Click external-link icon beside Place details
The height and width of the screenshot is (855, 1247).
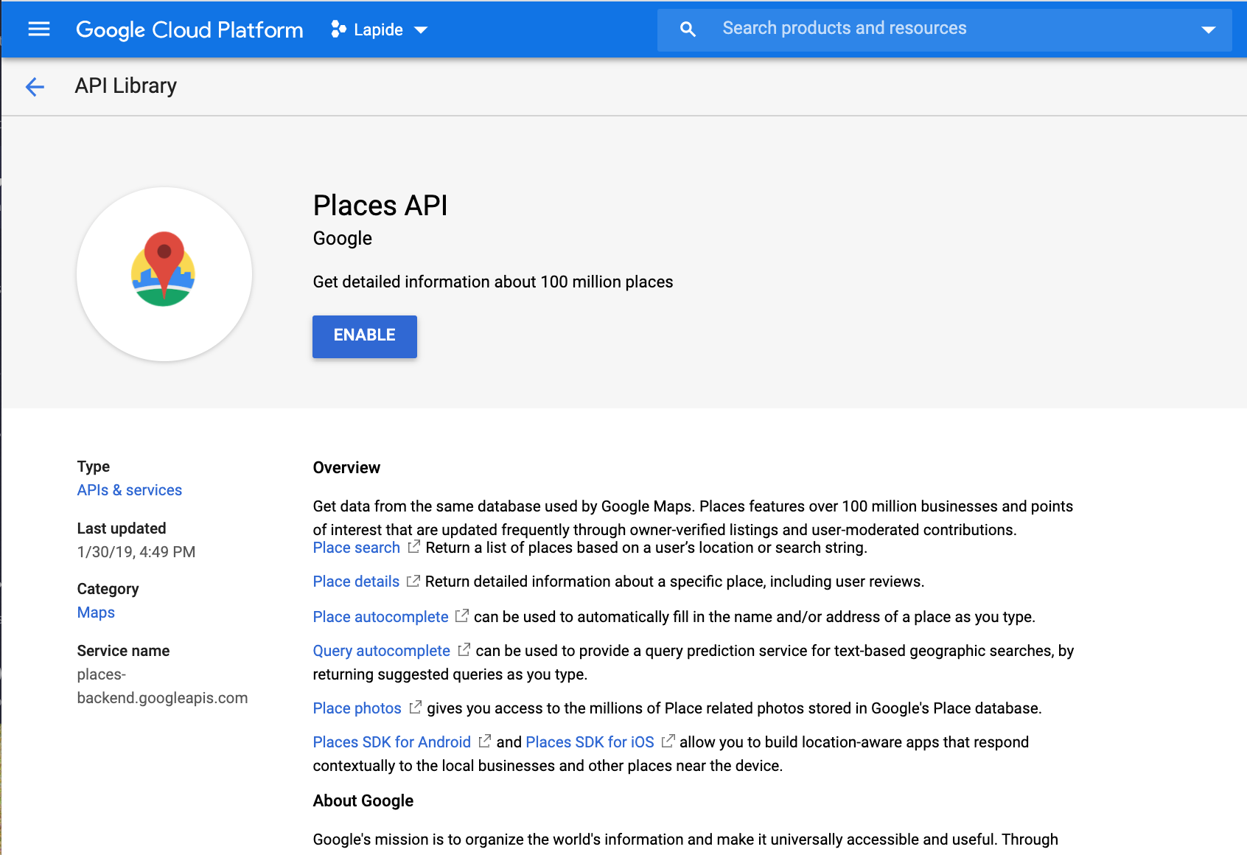[x=413, y=581]
